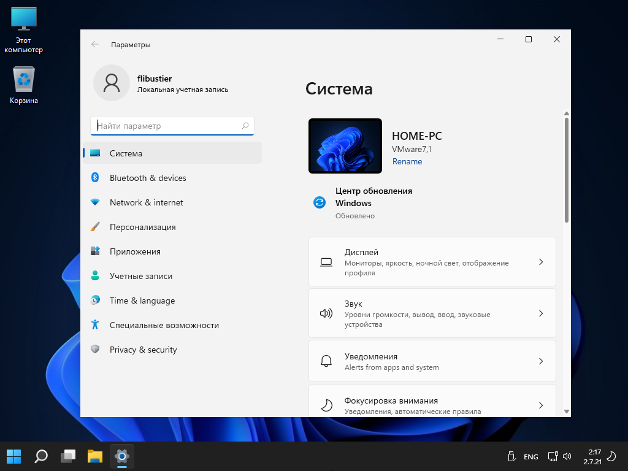Expand the Уведомления settings chevron

click(541, 361)
